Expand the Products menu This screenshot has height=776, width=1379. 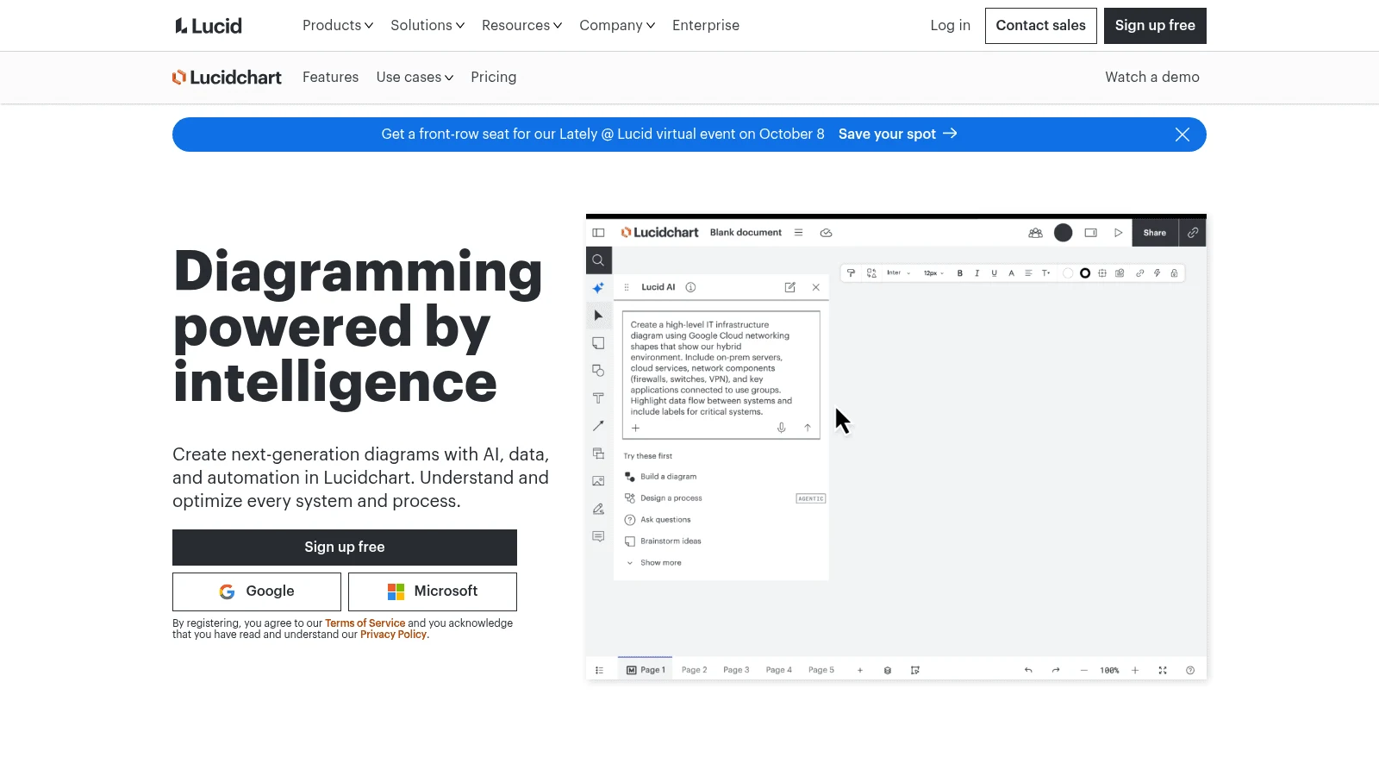[x=338, y=26]
